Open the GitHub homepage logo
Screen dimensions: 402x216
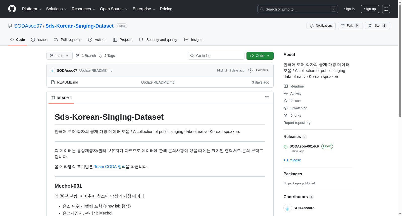coord(12,9)
